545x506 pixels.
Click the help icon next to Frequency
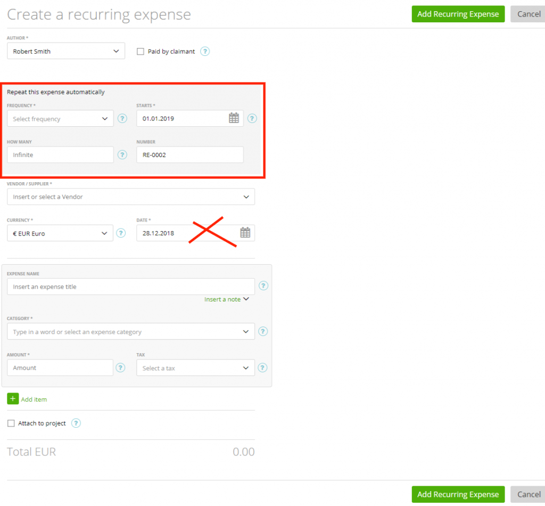pos(122,118)
